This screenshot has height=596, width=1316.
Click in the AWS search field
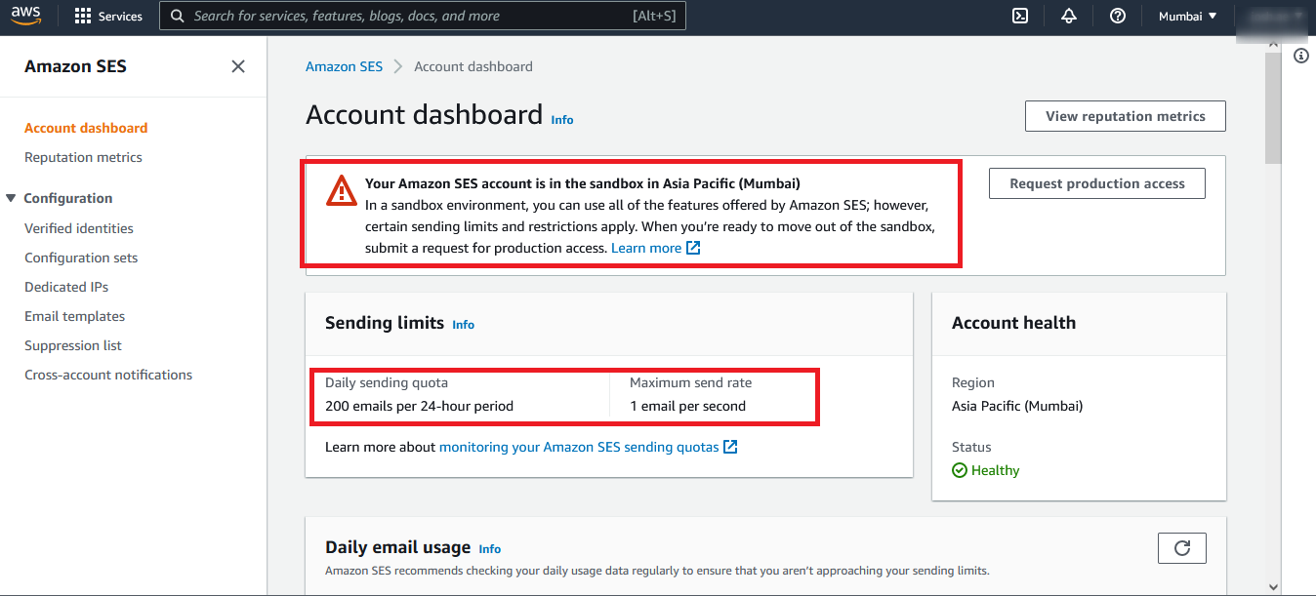point(422,16)
